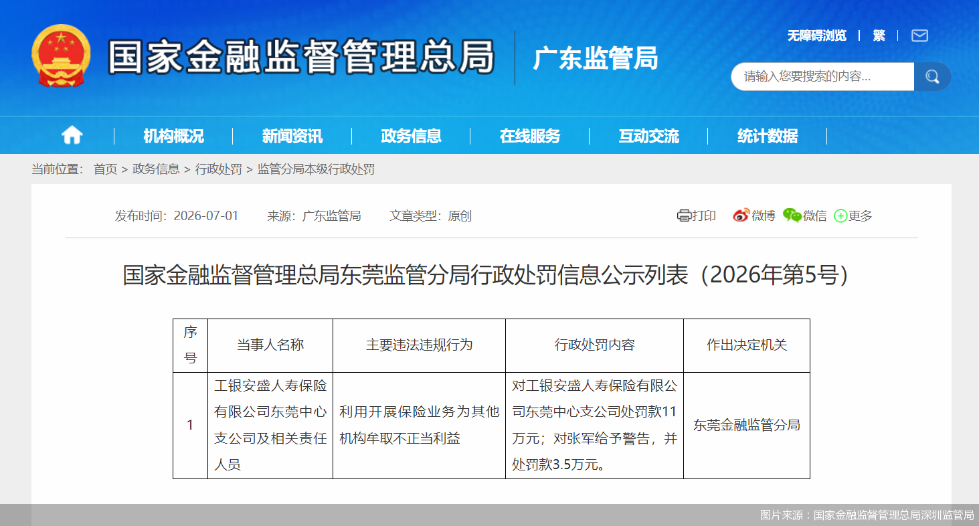Click the 打印 text link

[x=704, y=215]
